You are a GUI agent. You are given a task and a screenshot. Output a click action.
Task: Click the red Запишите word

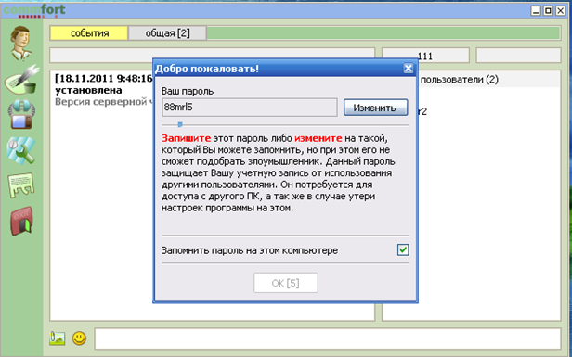186,138
